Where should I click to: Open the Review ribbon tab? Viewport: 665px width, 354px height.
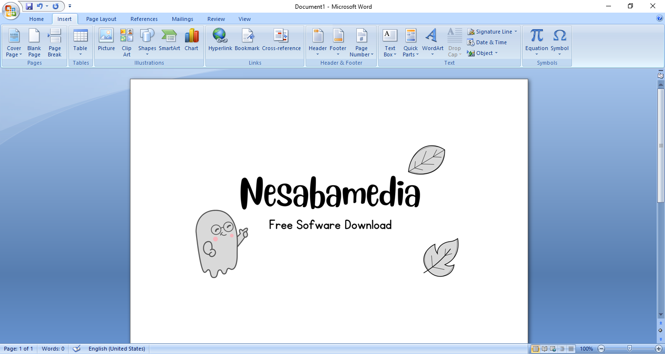(216, 19)
